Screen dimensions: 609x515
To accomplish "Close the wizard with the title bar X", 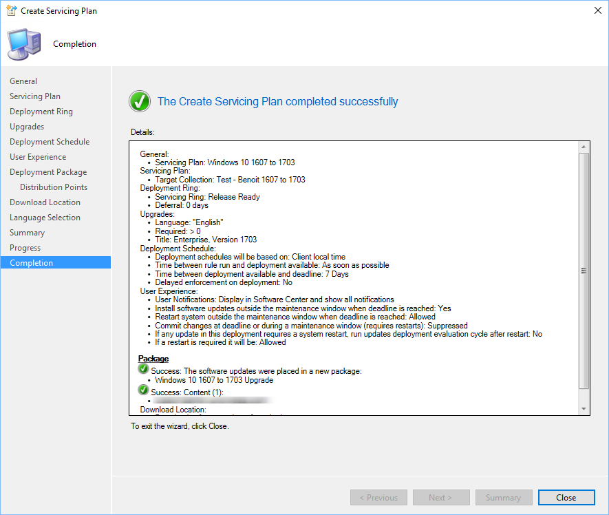I will 598,10.
